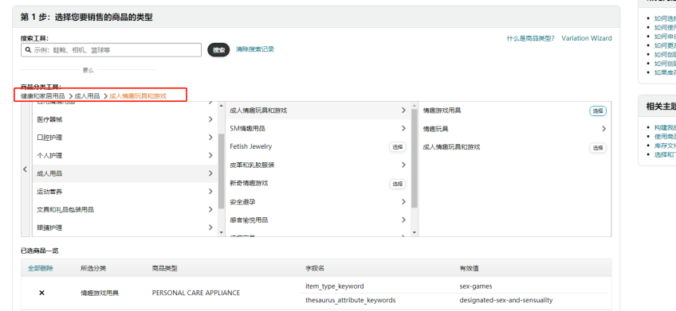Expand the 眼睛护理 category chevron
The width and height of the screenshot is (676, 311).
click(x=210, y=227)
